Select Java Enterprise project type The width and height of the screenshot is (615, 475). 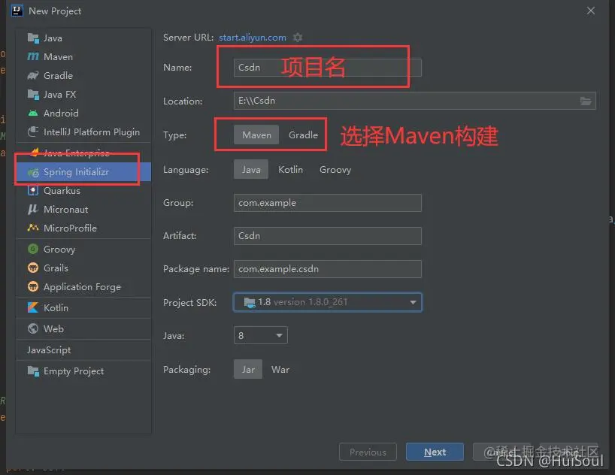tap(83, 153)
